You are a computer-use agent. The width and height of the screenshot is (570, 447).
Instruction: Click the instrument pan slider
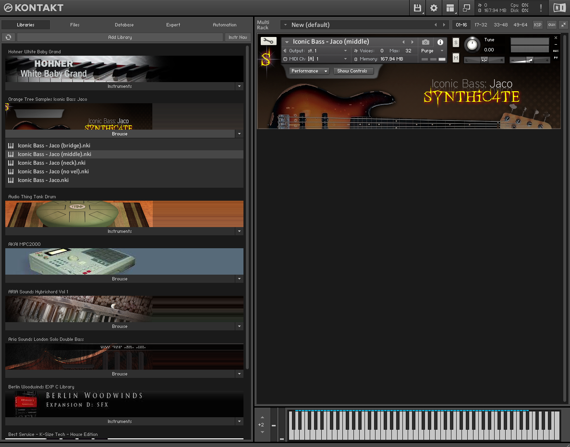click(484, 60)
